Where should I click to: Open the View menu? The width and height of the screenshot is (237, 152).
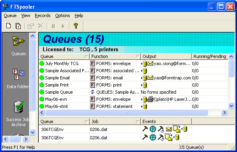pyautogui.click(x=26, y=15)
